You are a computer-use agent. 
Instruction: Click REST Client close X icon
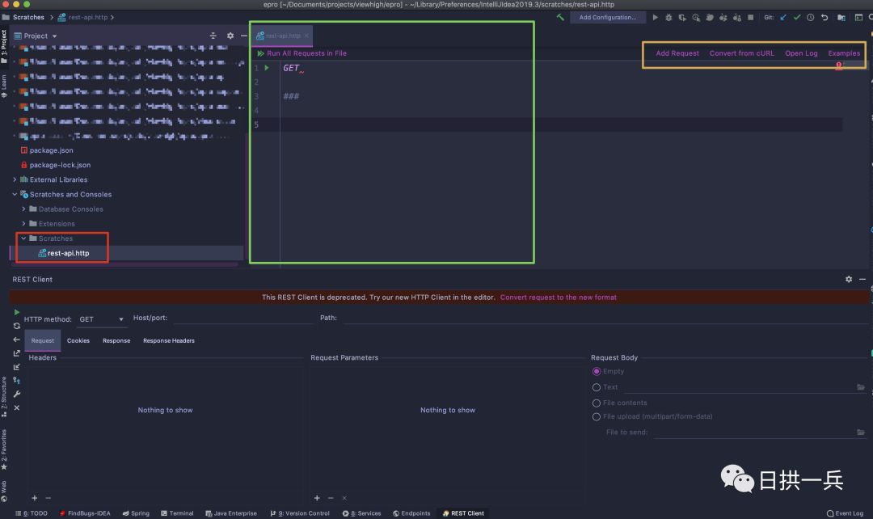[17, 407]
